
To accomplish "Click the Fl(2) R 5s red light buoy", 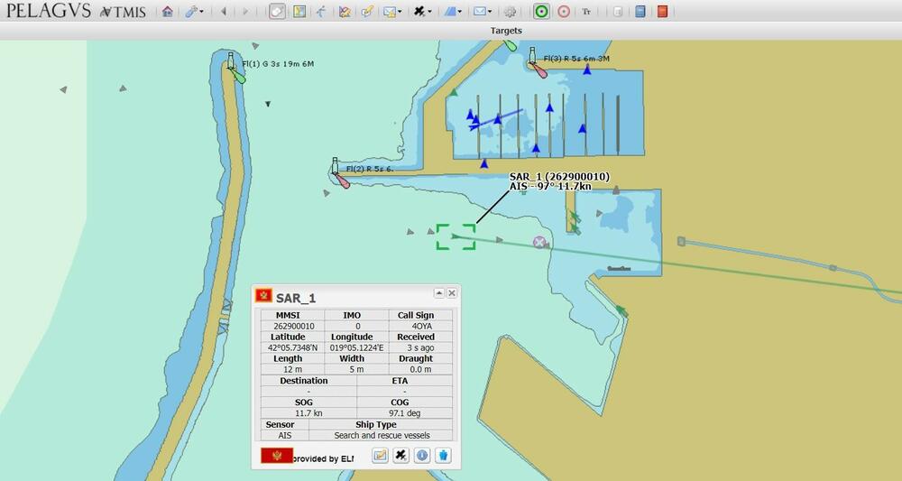I will 342,180.
